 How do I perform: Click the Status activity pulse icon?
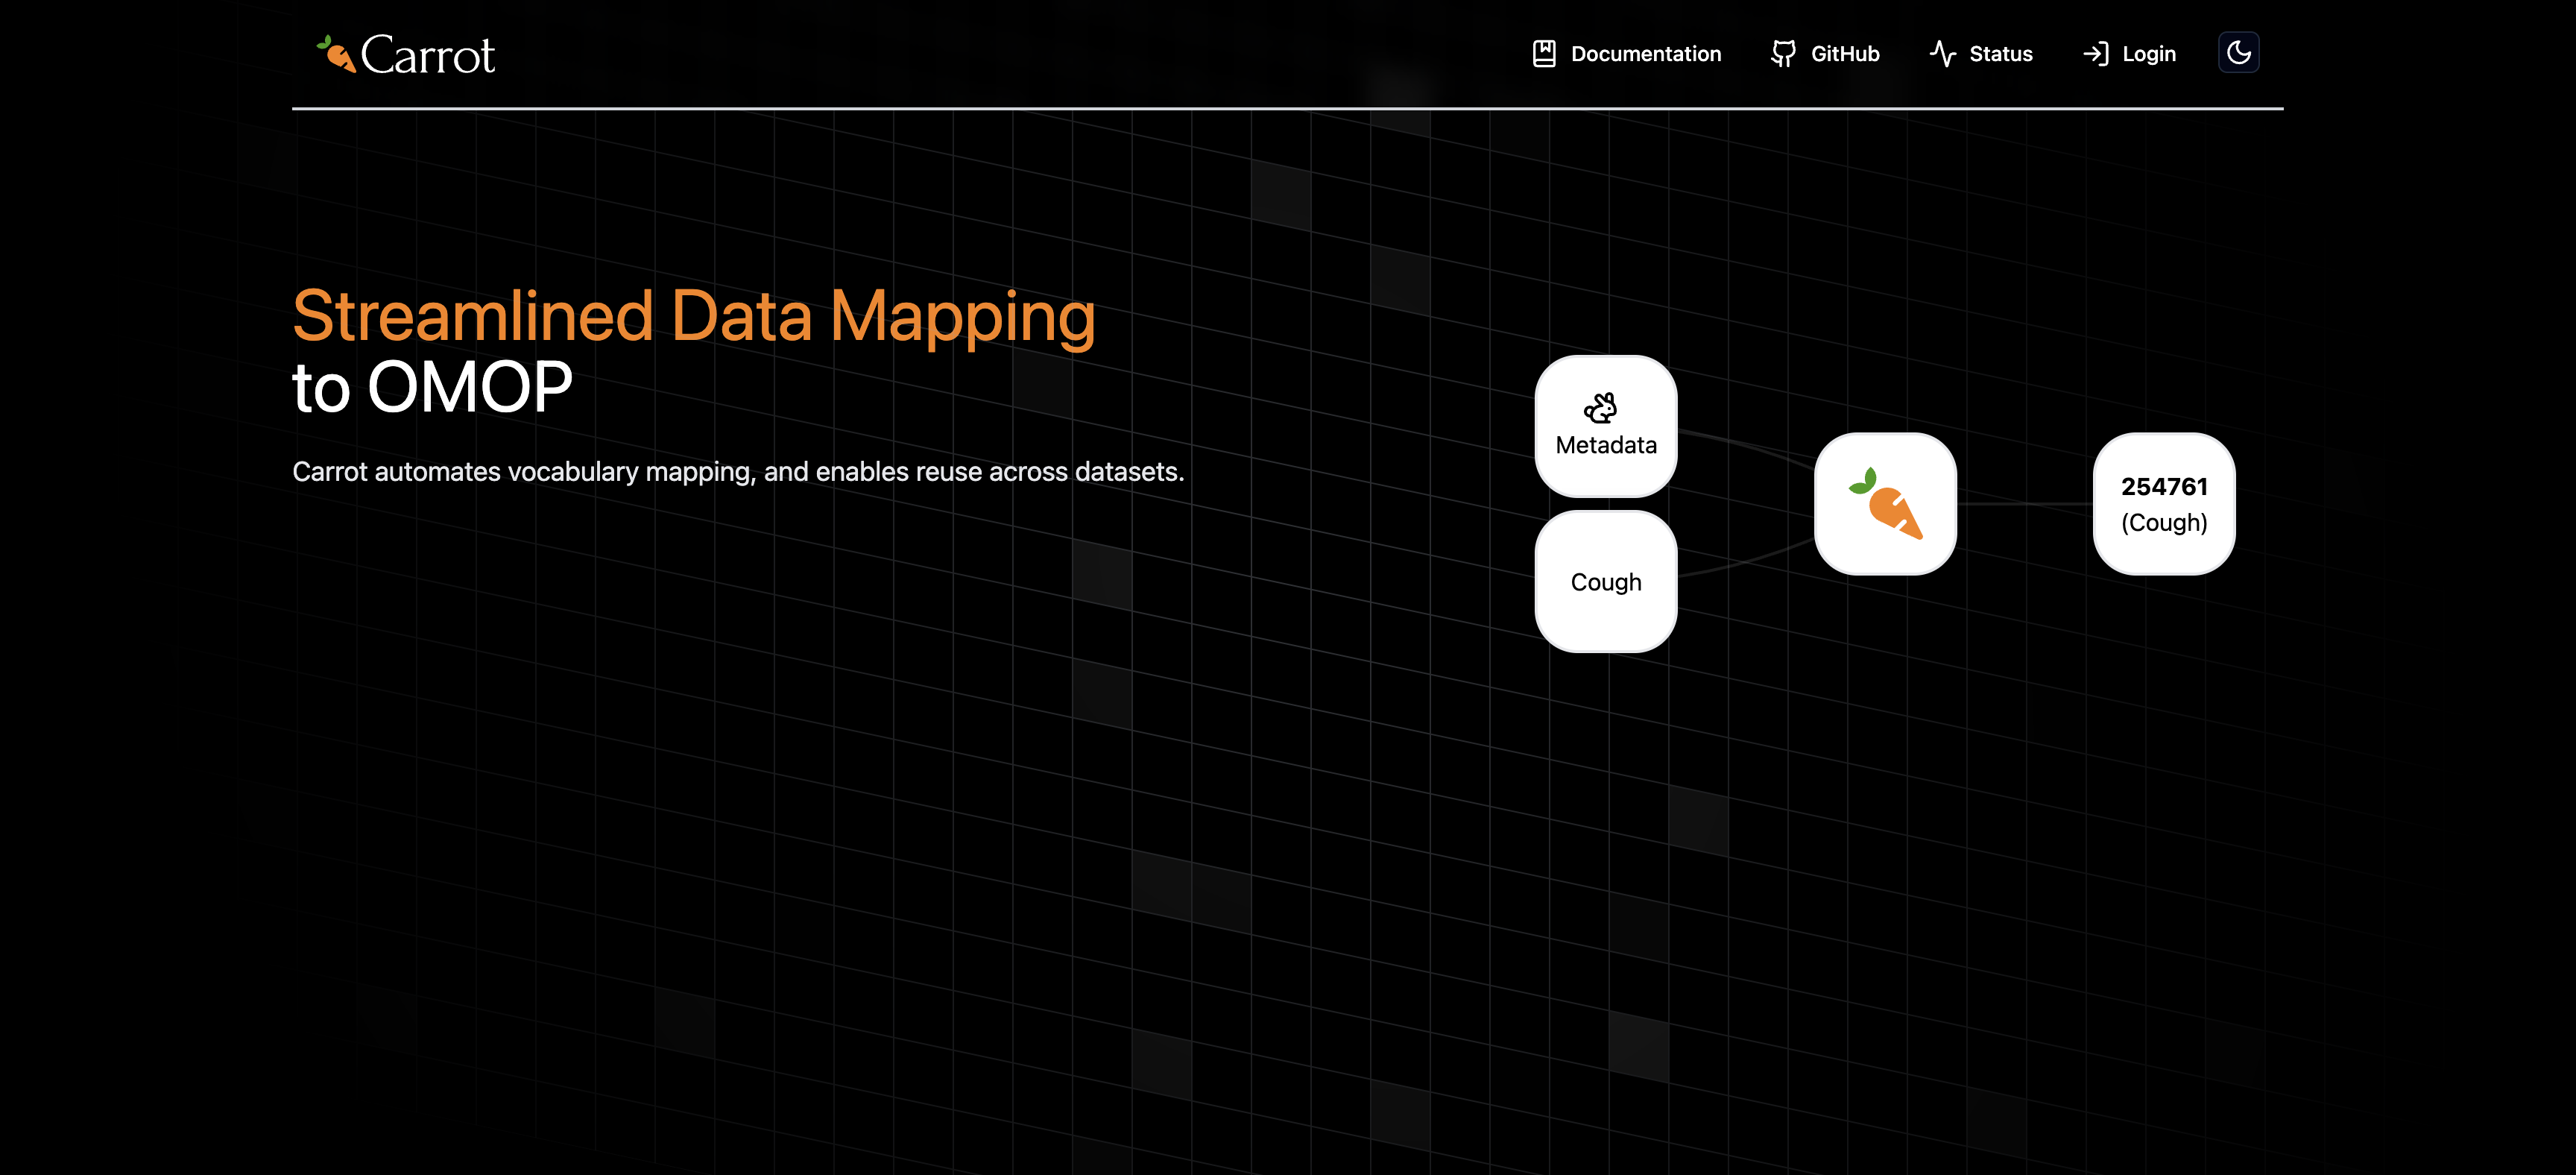1942,54
